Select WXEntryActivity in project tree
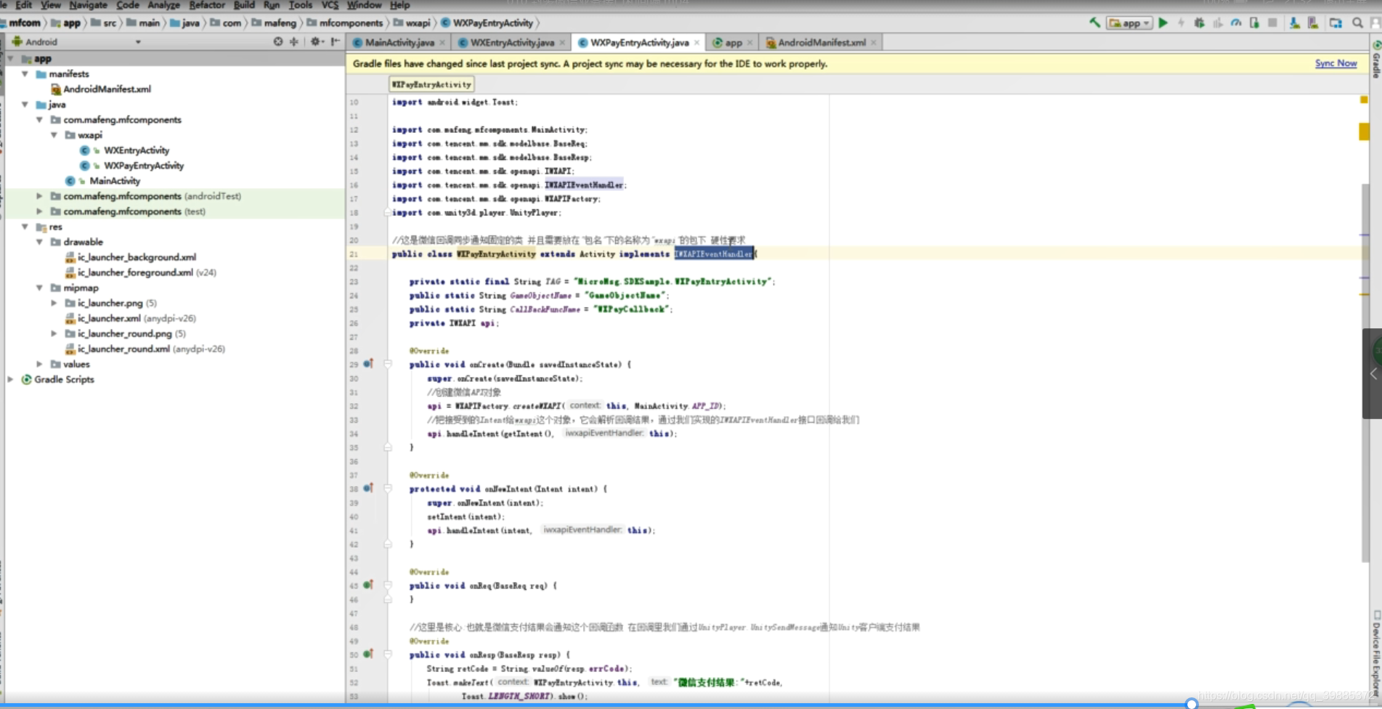This screenshot has width=1382, height=709. [x=136, y=150]
